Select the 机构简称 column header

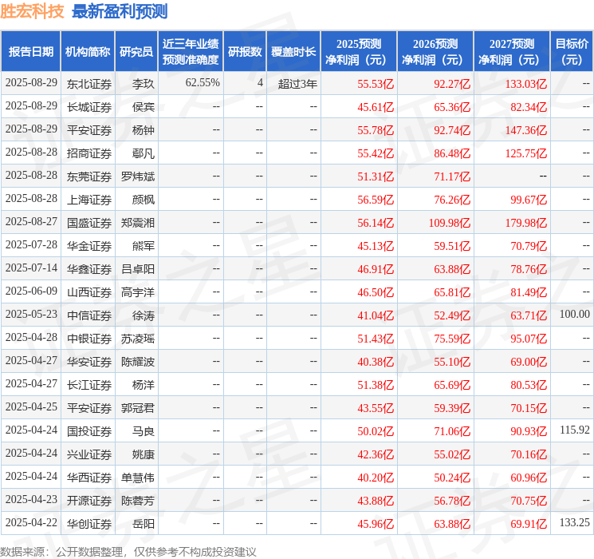(x=88, y=52)
